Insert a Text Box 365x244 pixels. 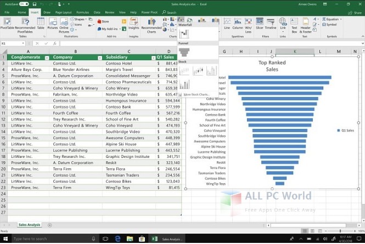294,25
